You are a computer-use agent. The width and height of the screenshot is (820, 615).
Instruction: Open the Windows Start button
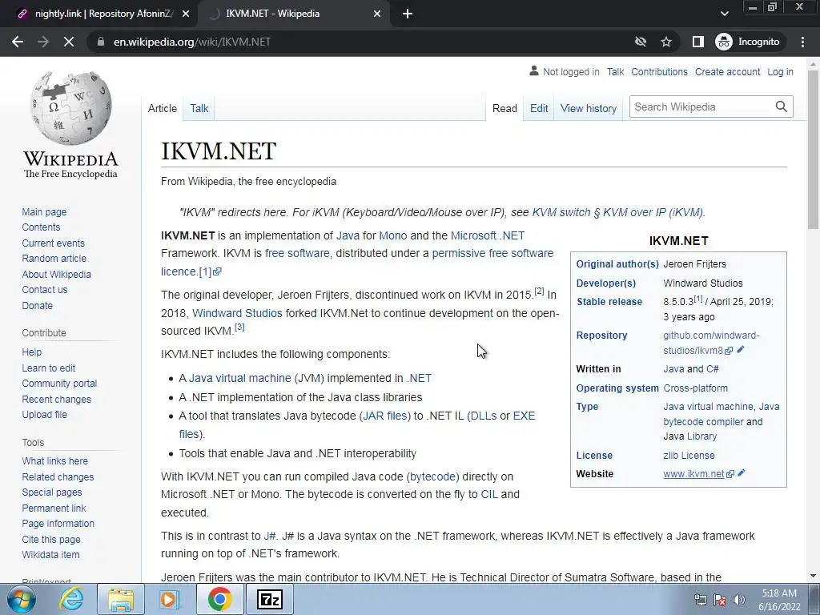[20, 599]
